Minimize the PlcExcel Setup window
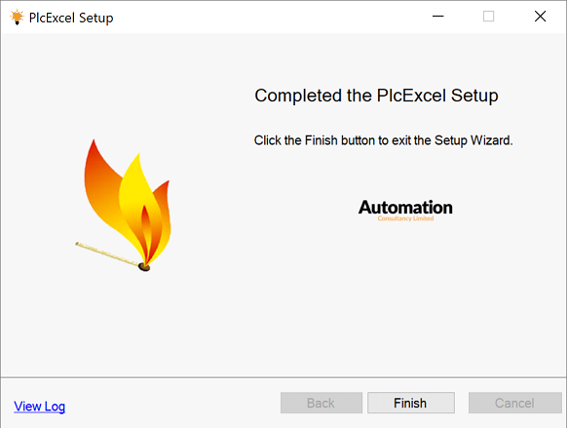 (438, 17)
